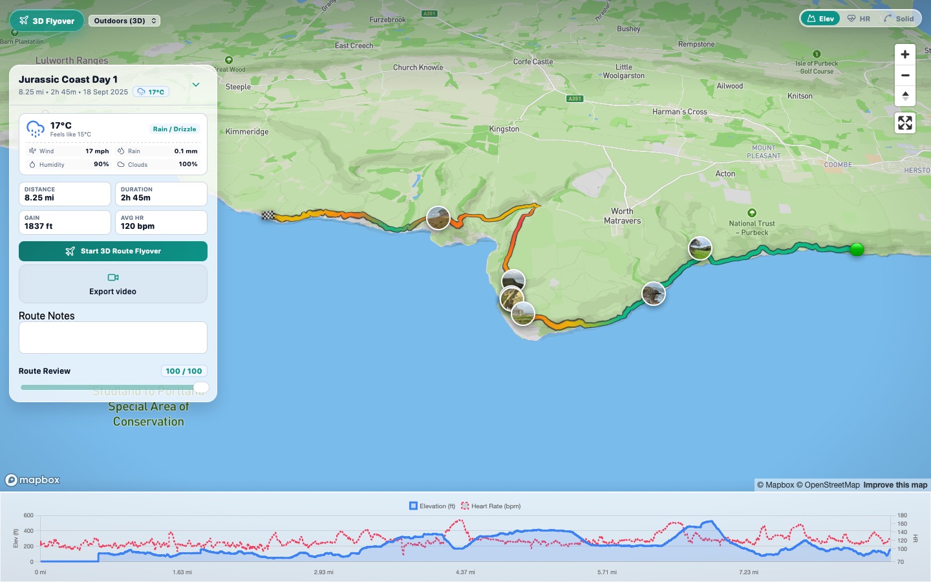The width and height of the screenshot is (931, 582).
Task: Click the video camera icon above Export video
Action: tap(113, 277)
